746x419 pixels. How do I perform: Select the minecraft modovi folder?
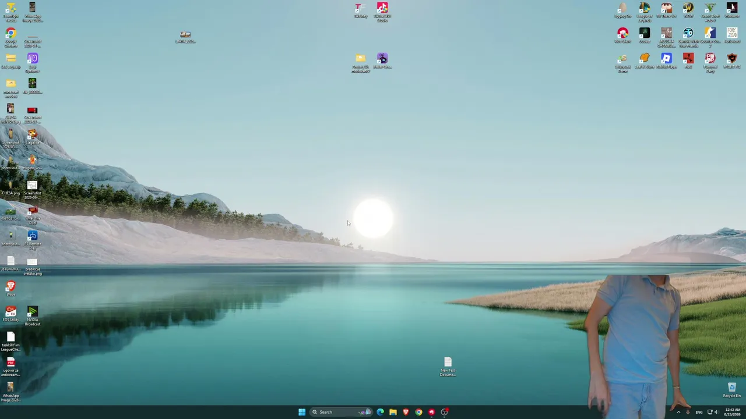(10, 88)
